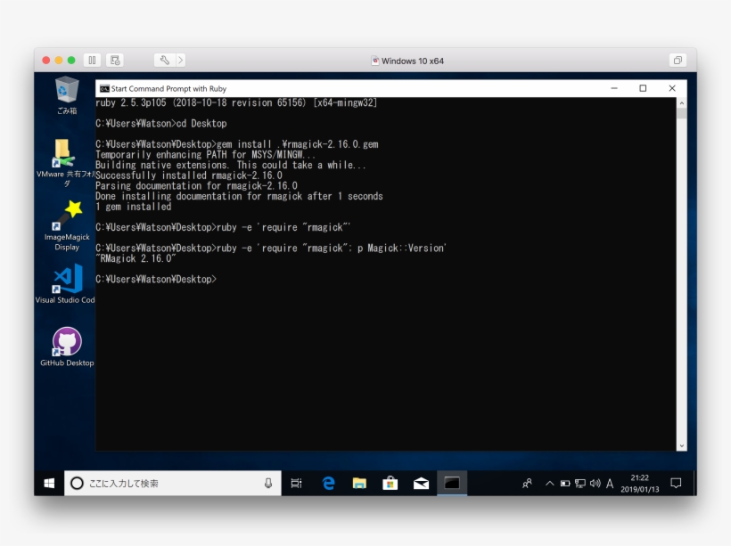Expand the arrow next to the VMware wrench tool
The height and width of the screenshot is (546, 731).
pyautogui.click(x=181, y=61)
